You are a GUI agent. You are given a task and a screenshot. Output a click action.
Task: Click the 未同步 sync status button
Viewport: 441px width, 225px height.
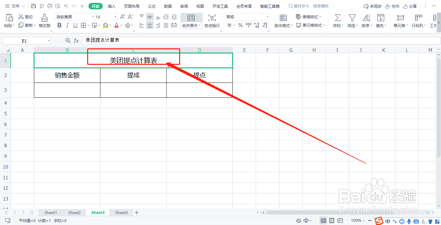373,6
